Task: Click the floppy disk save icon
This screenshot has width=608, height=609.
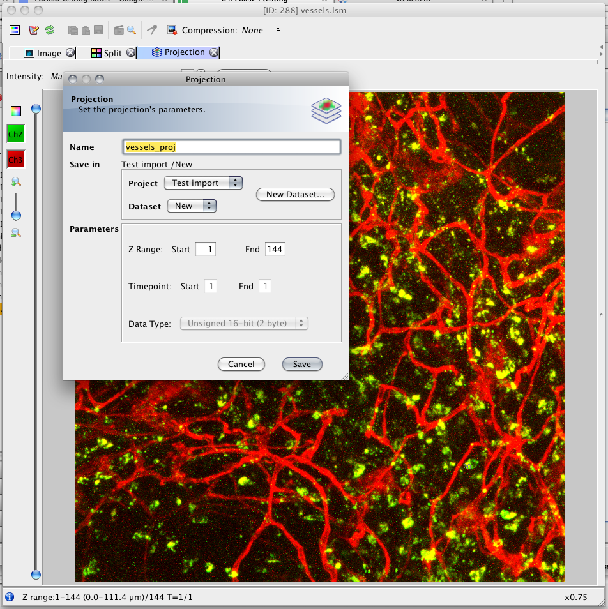Action: 98,30
